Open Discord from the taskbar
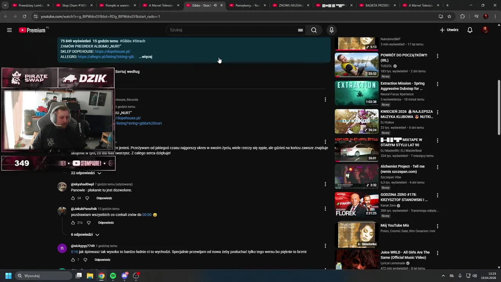This screenshot has height=282, width=501. pyautogui.click(x=124, y=276)
